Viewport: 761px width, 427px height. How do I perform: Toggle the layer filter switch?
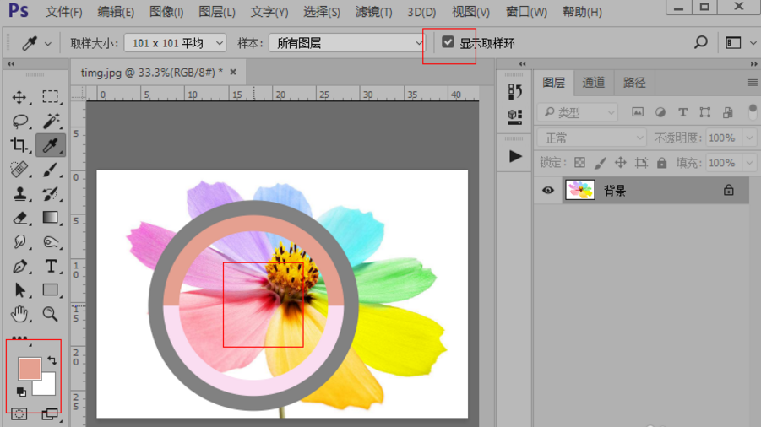pyautogui.click(x=752, y=111)
